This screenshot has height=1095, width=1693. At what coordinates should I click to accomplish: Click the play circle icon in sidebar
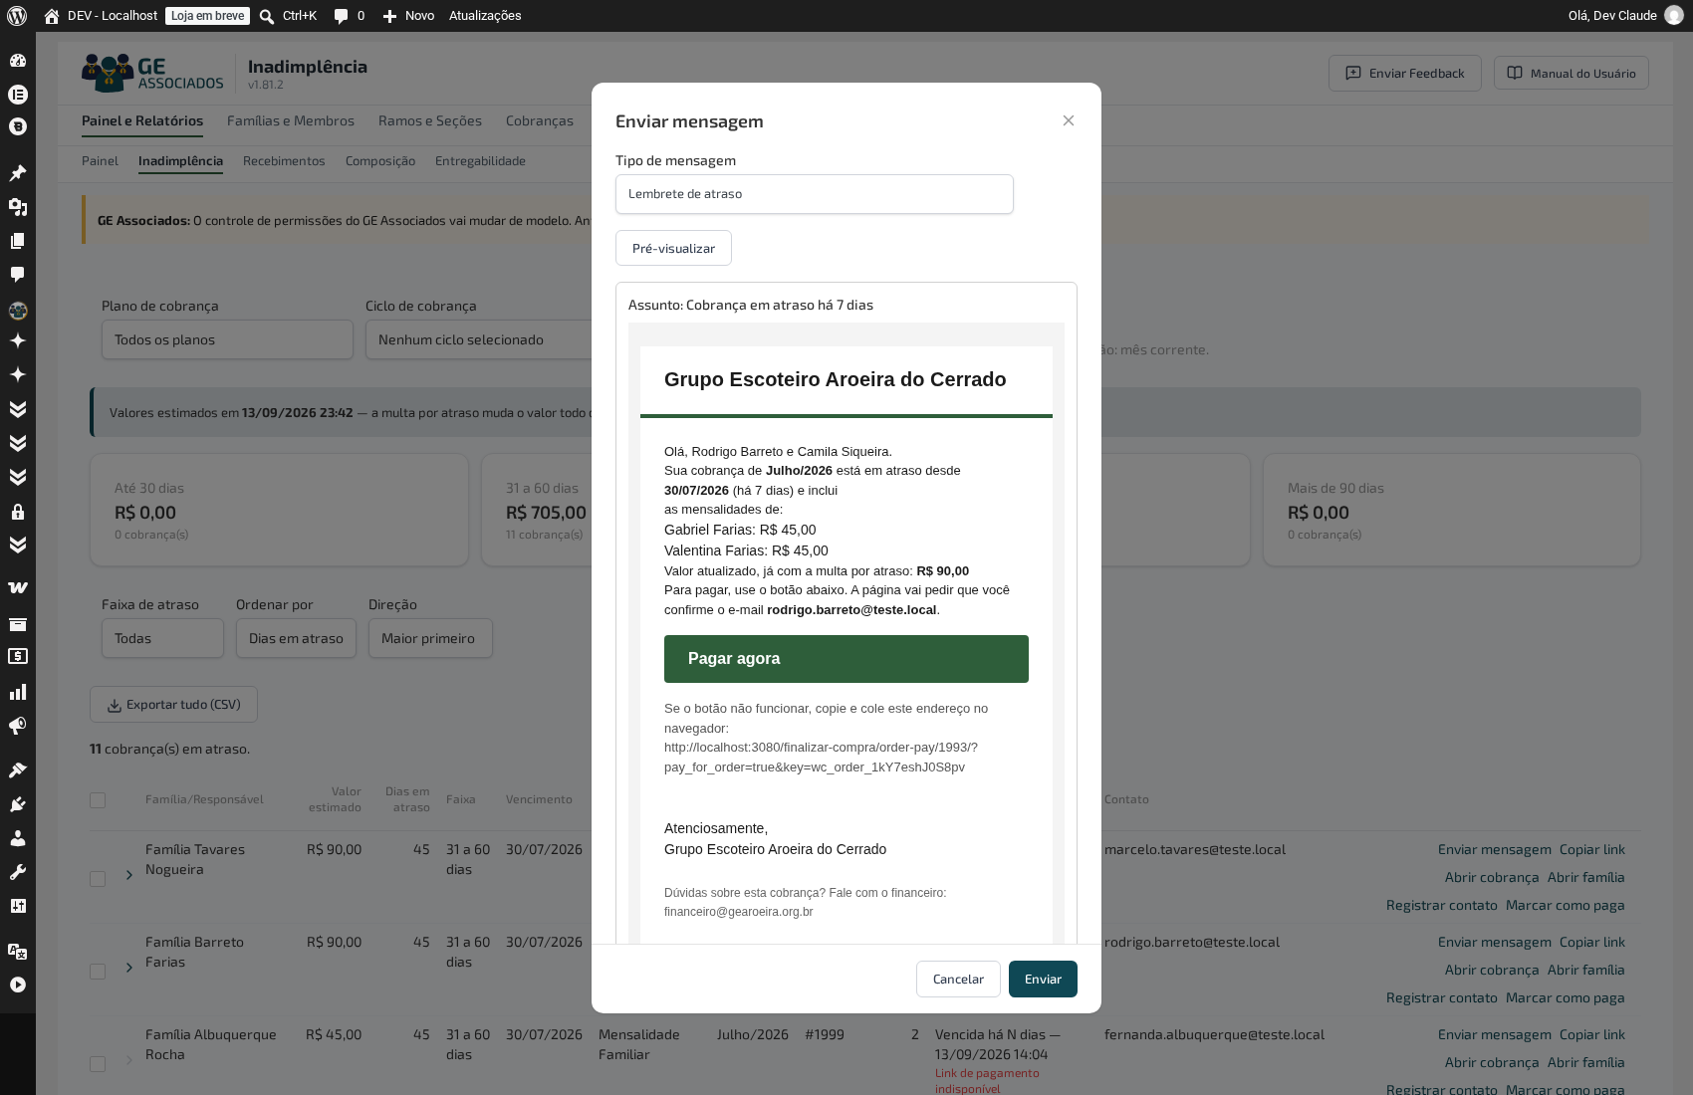tap(18, 985)
